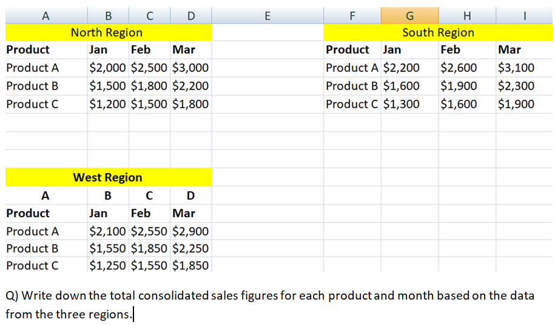Click the column I header
This screenshot has height=325, width=555.
[x=524, y=16]
